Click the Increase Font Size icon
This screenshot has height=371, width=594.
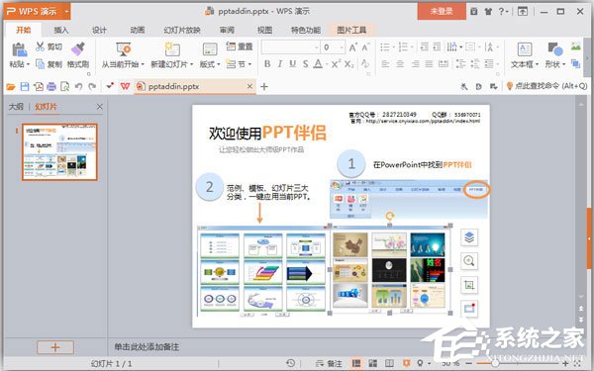point(352,47)
